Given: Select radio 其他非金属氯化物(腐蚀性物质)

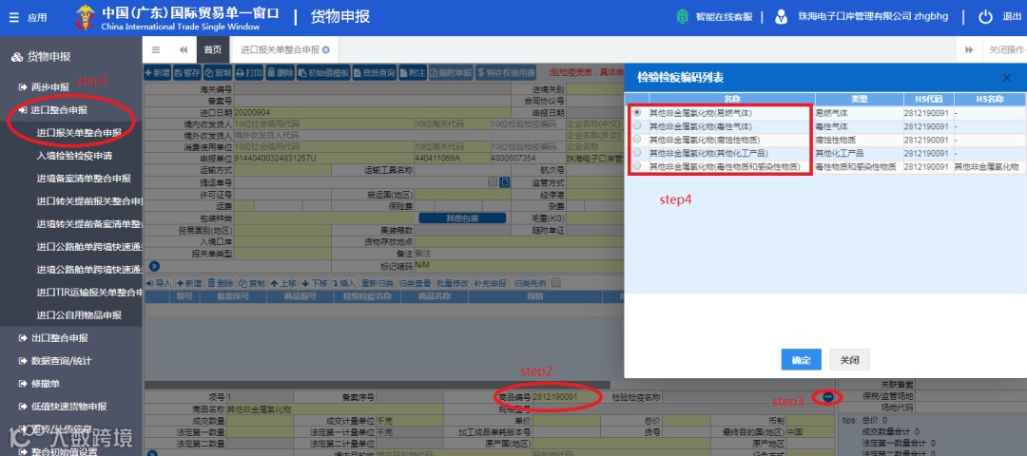Looking at the screenshot, I should 637,140.
